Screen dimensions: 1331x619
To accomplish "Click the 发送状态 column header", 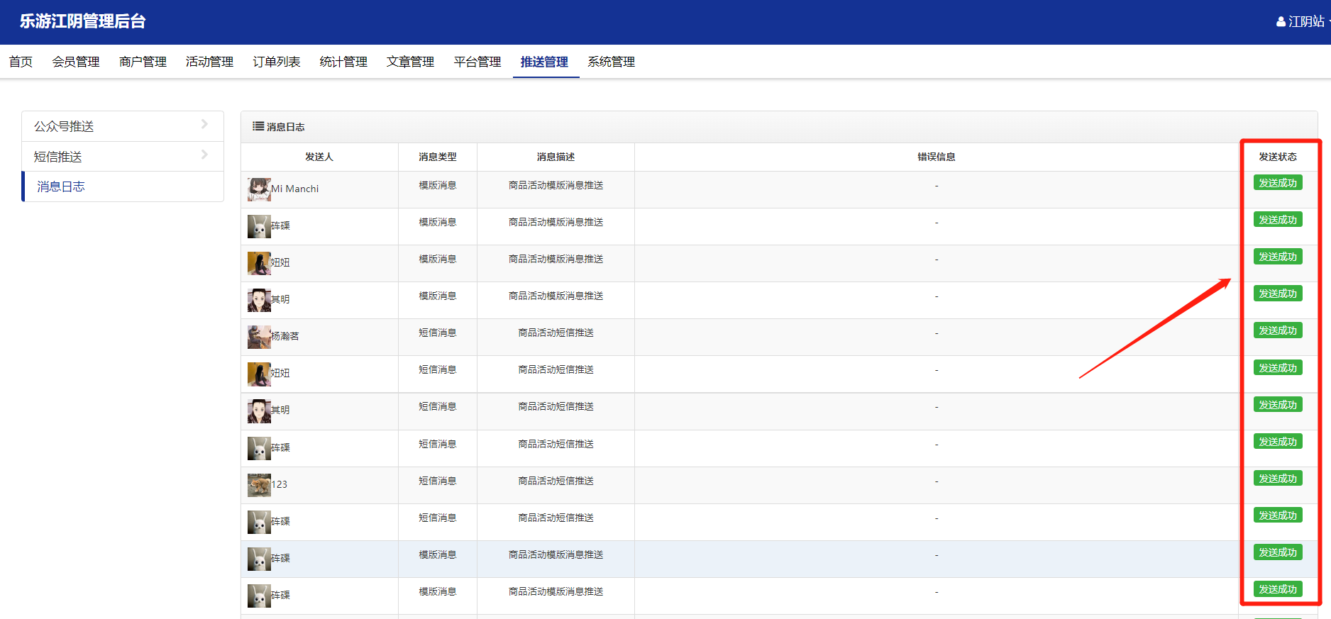I will point(1277,157).
